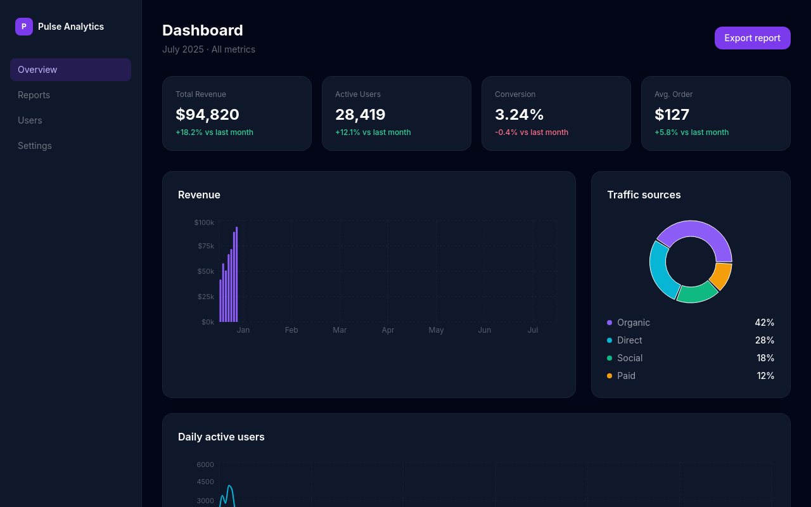Image resolution: width=811 pixels, height=507 pixels.
Task: Open the Users sidebar page
Action: point(70,120)
